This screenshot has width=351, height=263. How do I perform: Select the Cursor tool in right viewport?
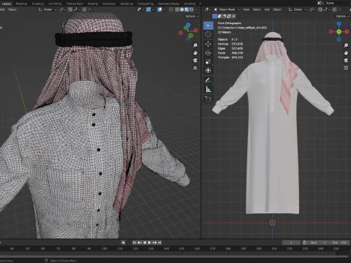click(x=208, y=34)
